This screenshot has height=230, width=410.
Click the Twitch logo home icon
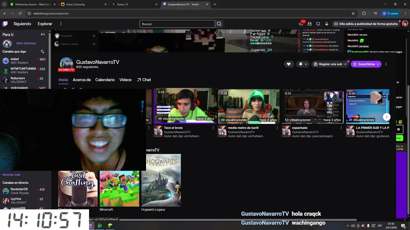(x=5, y=24)
